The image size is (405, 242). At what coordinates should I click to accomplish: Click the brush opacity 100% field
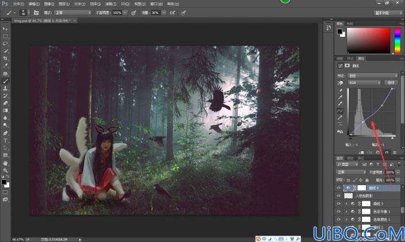[x=117, y=13]
